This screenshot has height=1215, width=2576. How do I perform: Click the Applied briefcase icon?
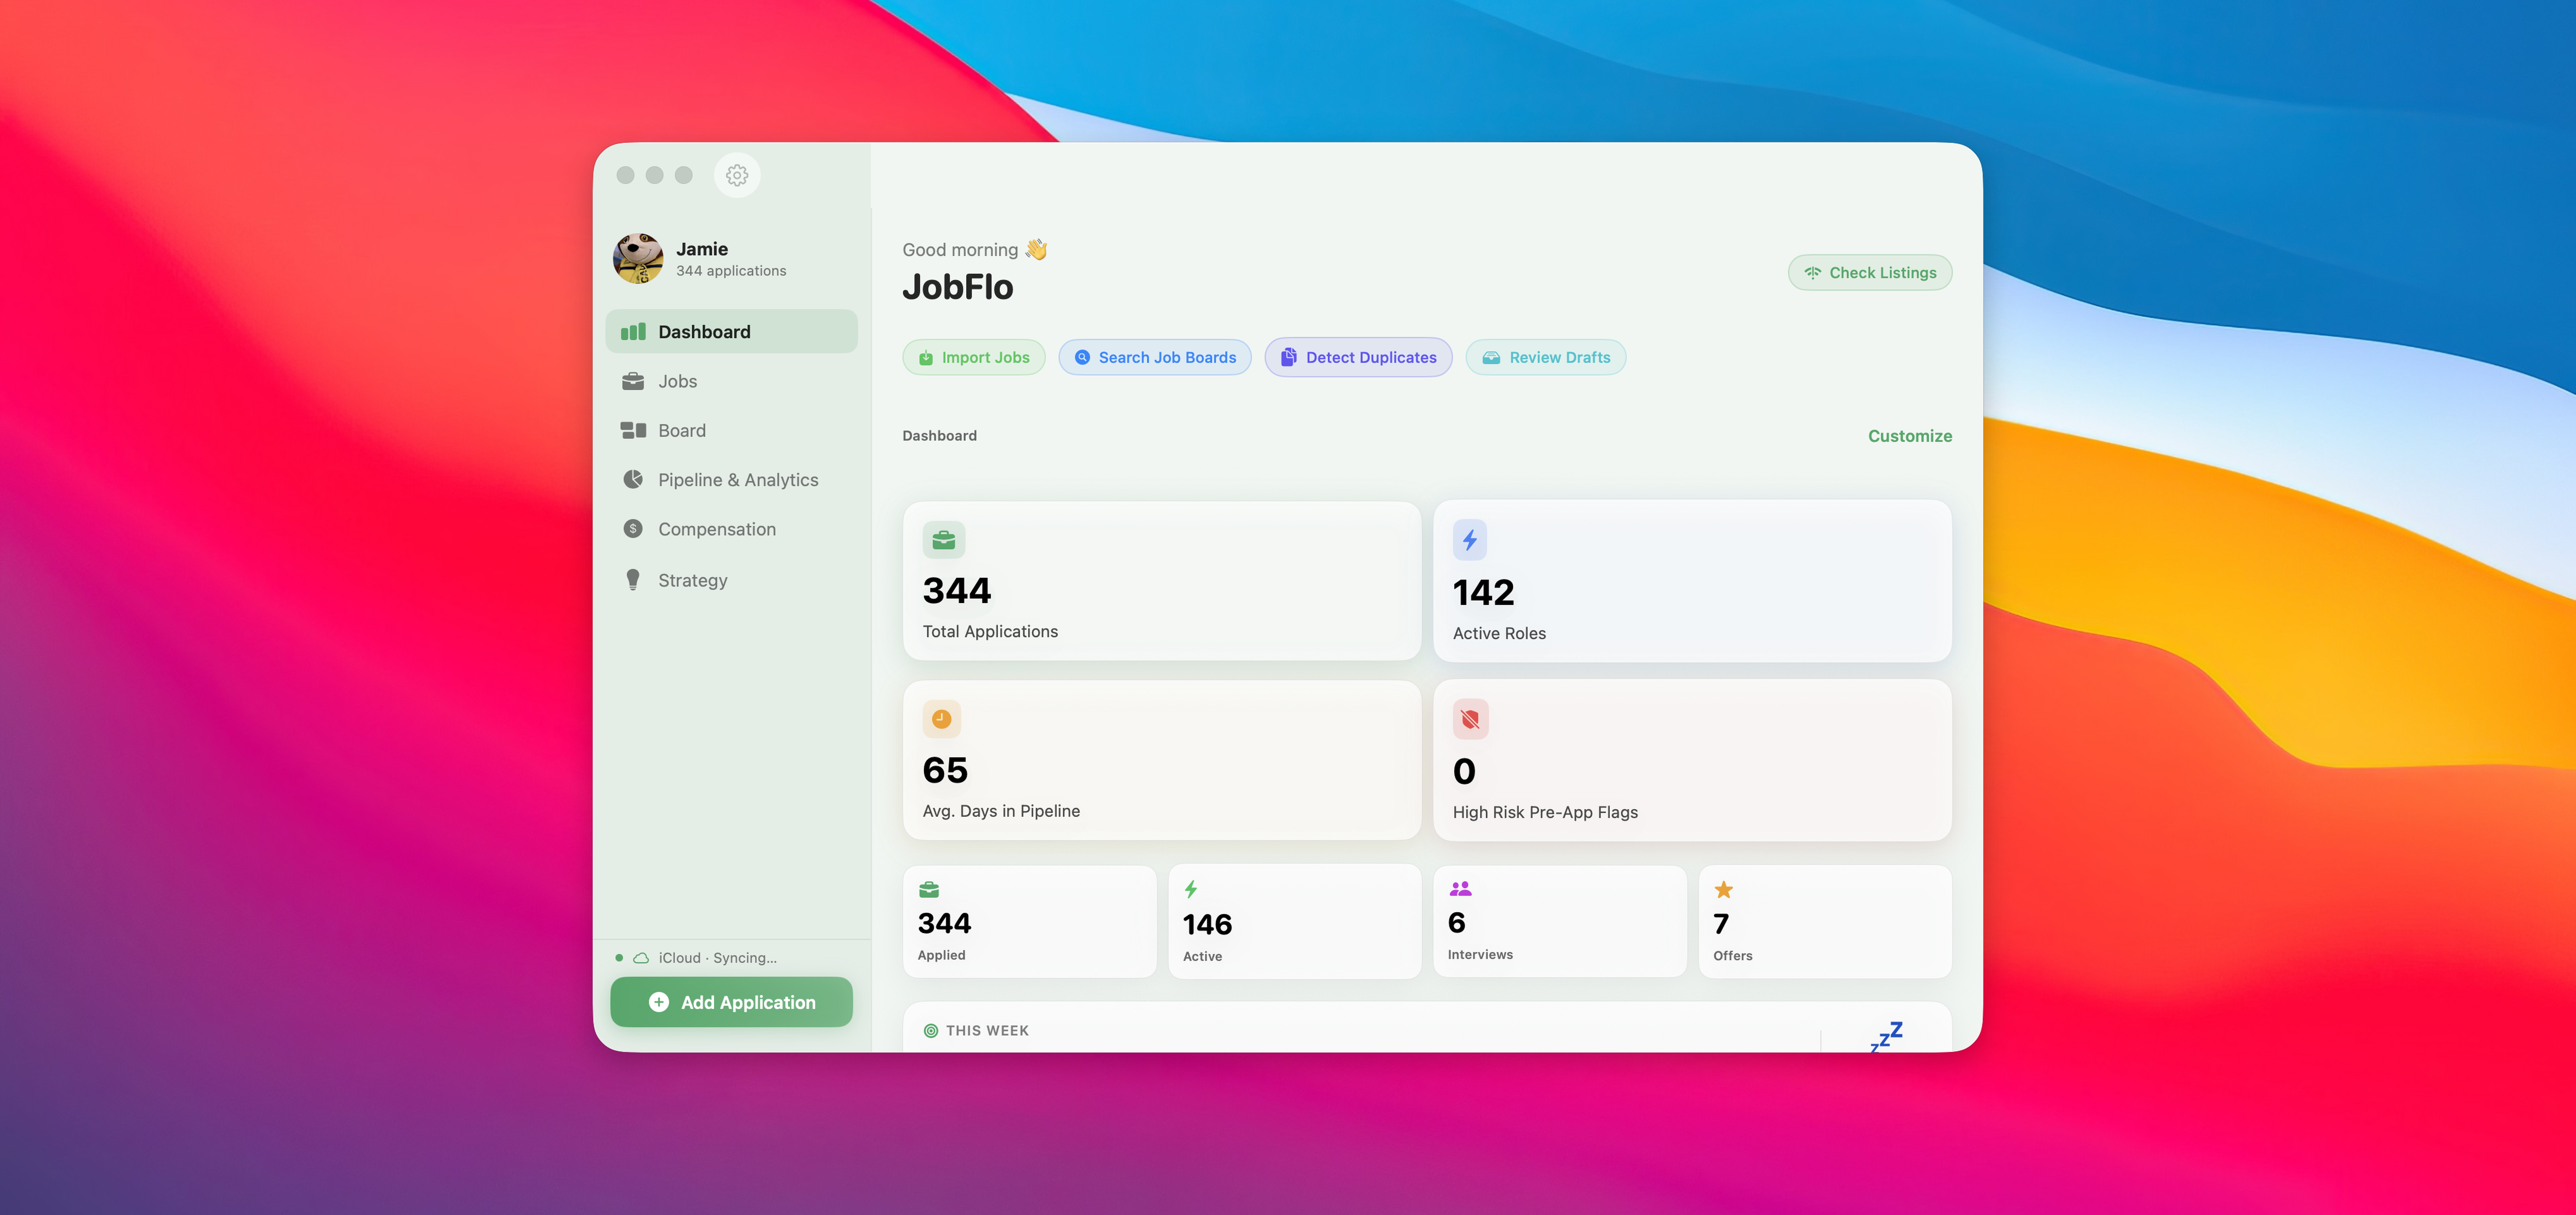pos(929,890)
